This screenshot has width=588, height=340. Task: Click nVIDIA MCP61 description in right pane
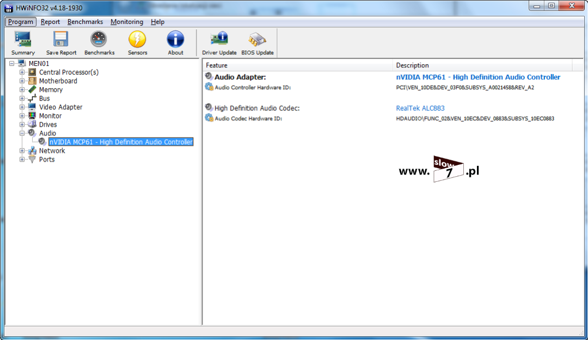tap(478, 77)
